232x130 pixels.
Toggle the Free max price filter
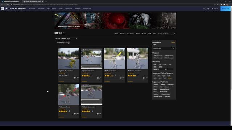click(x=155, y=65)
